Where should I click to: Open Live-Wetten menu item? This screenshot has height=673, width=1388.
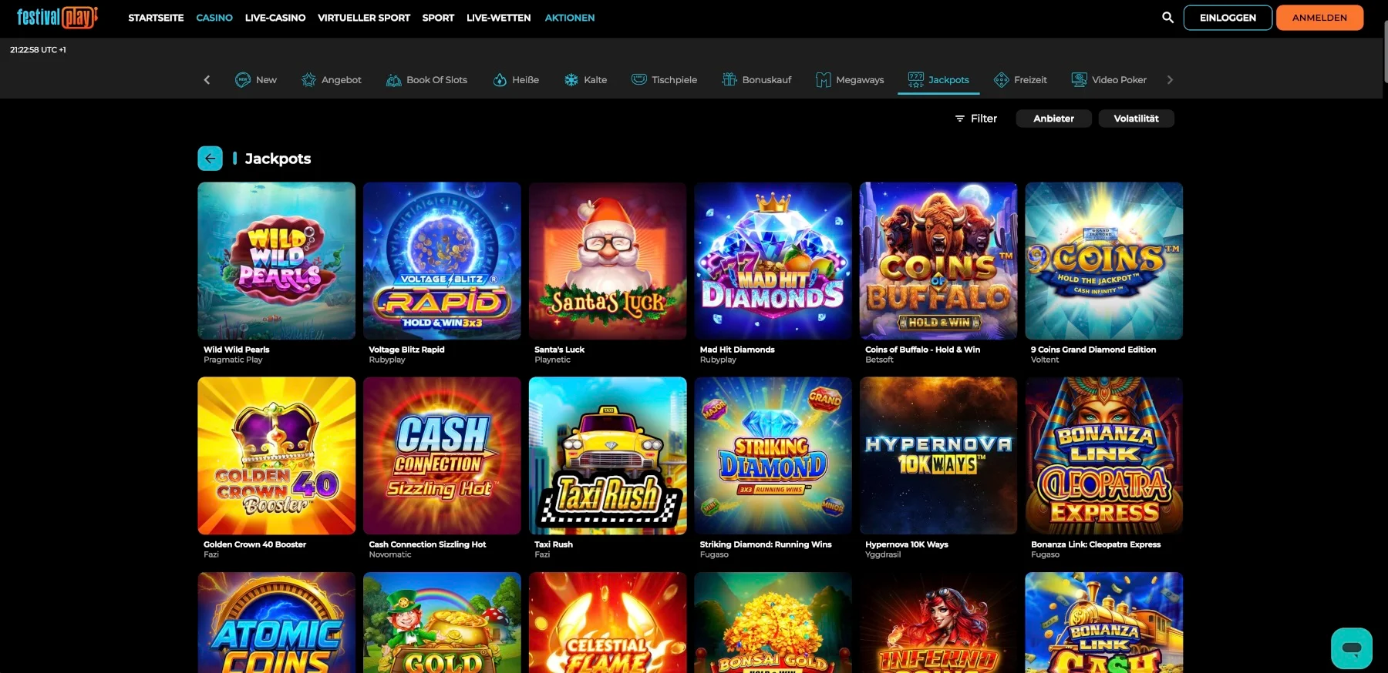pyautogui.click(x=498, y=18)
